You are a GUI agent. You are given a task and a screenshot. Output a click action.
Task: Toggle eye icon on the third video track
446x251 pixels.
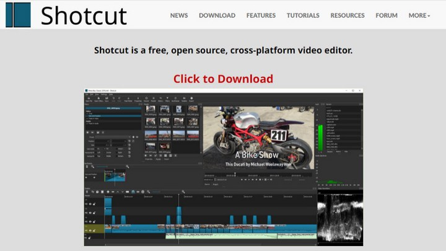(90, 222)
